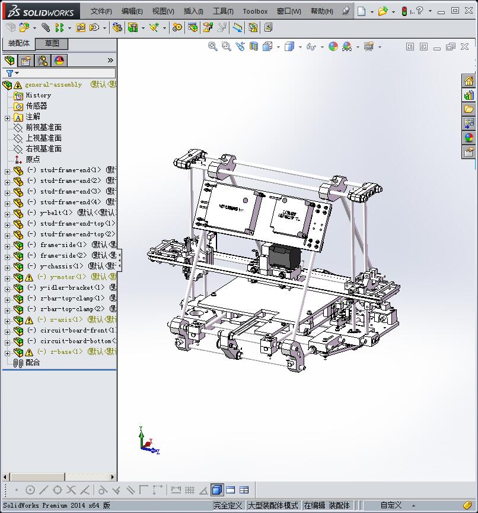478x513 pixels.
Task: Open the 帮助(H) menu
Action: (x=322, y=11)
